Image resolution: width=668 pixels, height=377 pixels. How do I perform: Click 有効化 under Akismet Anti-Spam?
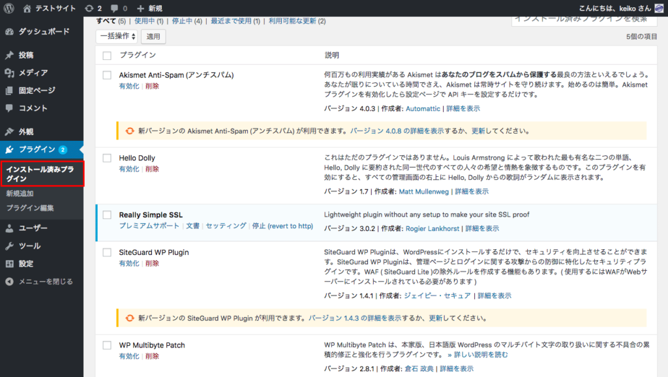[129, 86]
